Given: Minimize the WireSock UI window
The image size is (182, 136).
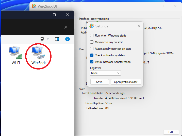Looking at the screenshot, I should point(149,6).
